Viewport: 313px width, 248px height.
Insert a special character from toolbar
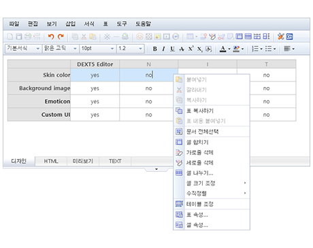tap(107, 36)
